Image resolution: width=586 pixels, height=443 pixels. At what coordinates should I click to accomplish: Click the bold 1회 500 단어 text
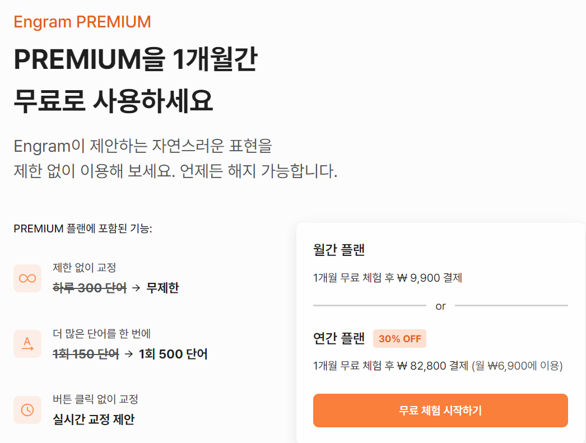(x=173, y=354)
